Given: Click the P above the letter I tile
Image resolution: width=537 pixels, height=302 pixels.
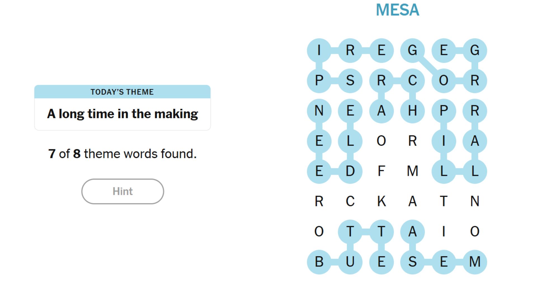Looking at the screenshot, I should (x=443, y=110).
